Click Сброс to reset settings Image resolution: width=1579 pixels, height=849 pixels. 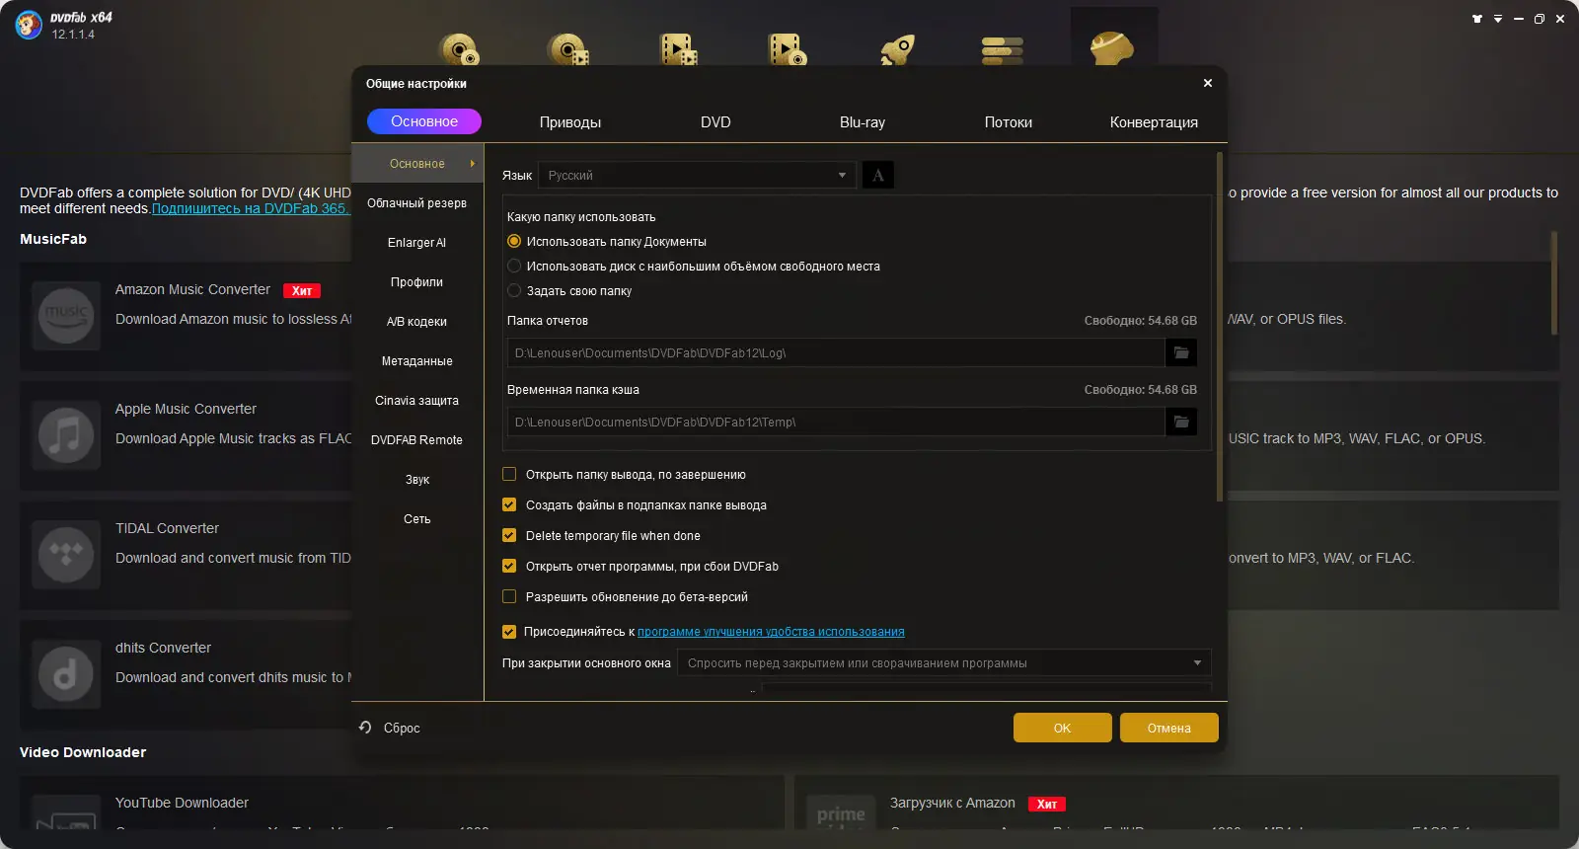[390, 728]
